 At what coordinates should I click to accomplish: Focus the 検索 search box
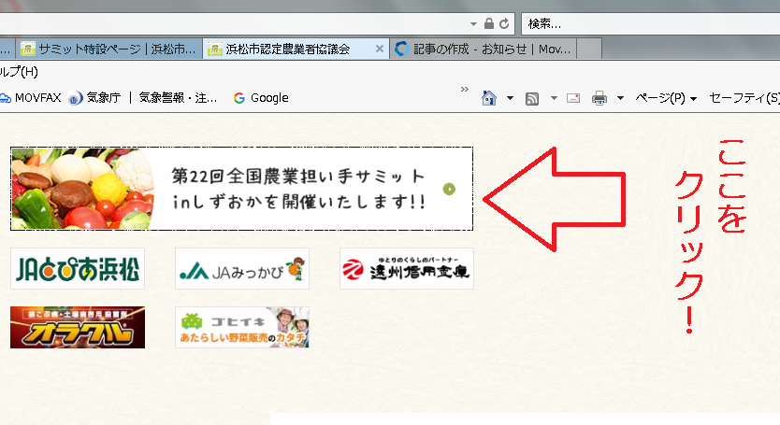point(651,23)
